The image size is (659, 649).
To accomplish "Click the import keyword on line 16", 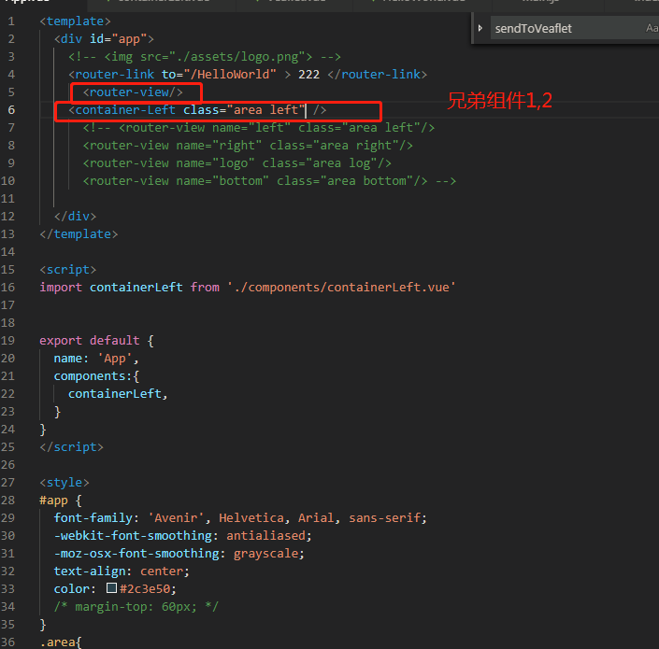I will click(61, 288).
